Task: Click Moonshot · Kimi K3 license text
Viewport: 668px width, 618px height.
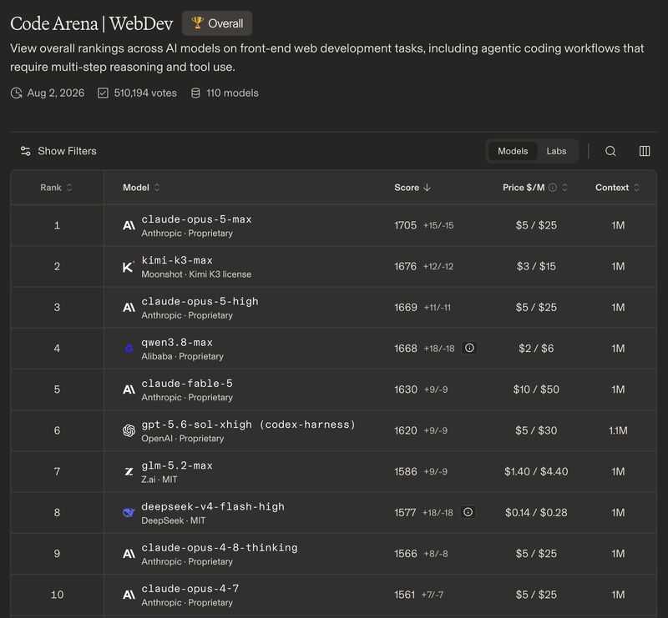Action: coord(196,274)
